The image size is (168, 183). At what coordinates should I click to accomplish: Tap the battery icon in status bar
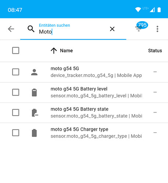tap(159, 10)
